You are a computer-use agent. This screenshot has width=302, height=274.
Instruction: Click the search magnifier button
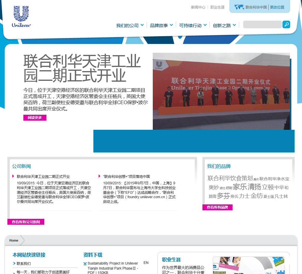(x=286, y=24)
